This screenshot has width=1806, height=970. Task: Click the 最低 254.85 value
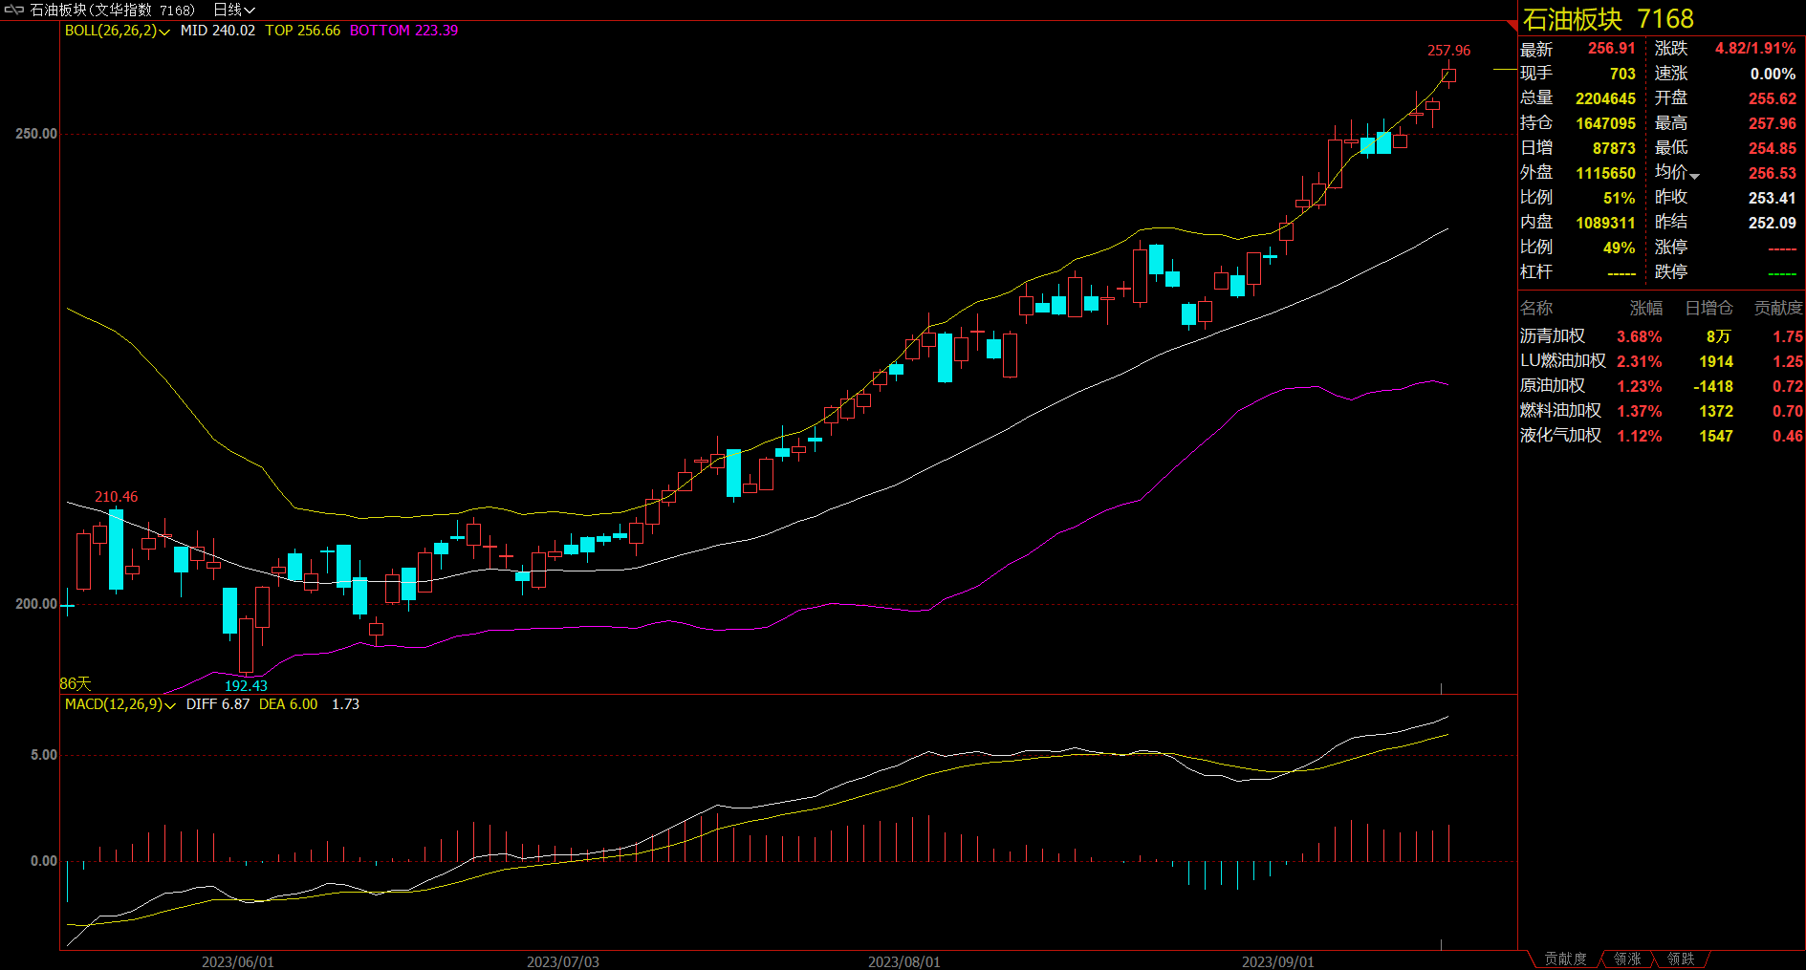point(1773,148)
